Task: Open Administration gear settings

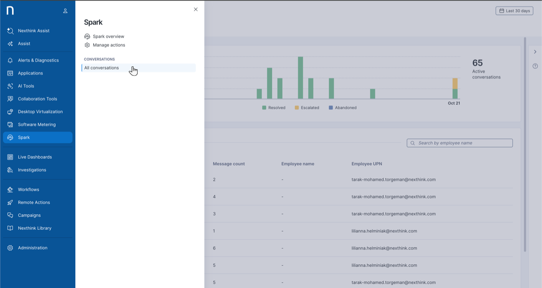Action: (x=10, y=248)
